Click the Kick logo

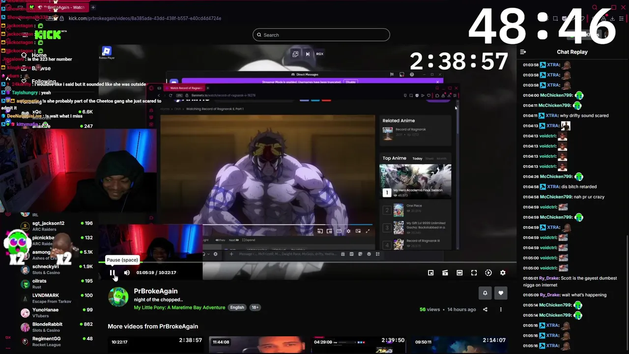coord(49,34)
